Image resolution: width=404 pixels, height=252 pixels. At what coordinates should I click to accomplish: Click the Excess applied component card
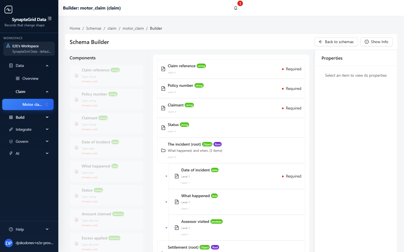coord(106,242)
